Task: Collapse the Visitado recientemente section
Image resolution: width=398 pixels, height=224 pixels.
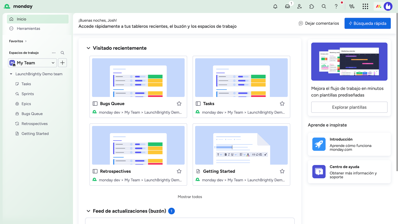Action: click(x=88, y=48)
